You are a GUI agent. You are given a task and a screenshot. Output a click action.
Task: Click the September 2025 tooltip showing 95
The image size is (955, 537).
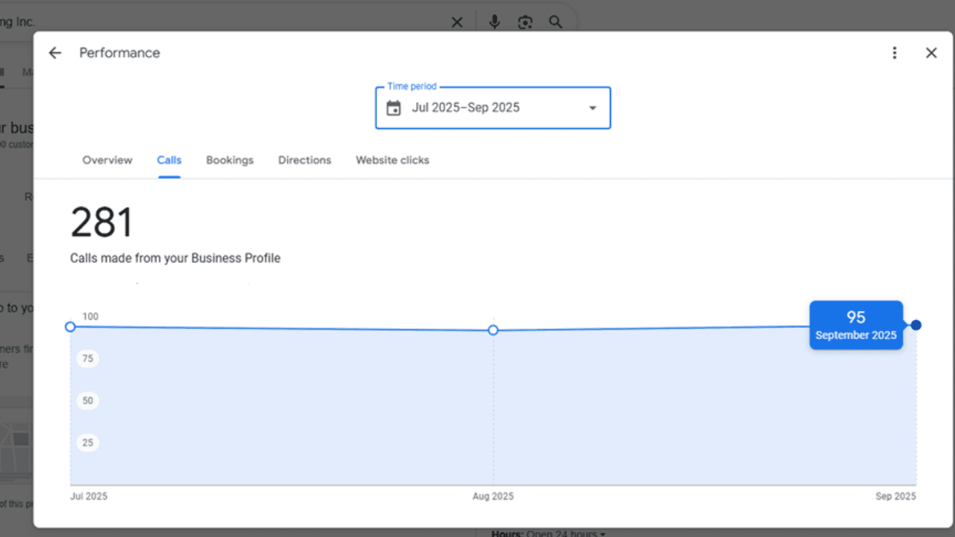pos(856,324)
